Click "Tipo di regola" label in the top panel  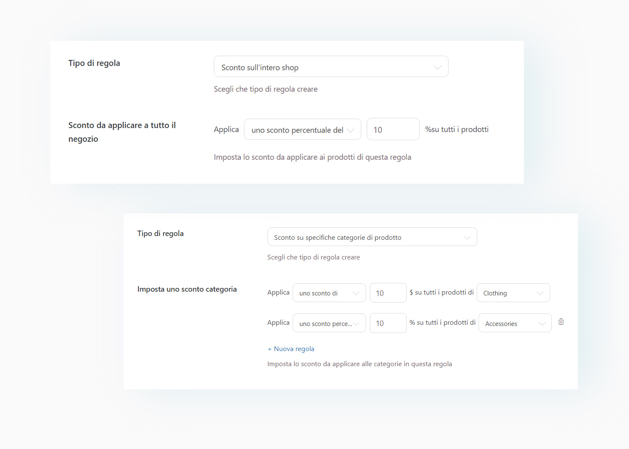pos(94,63)
